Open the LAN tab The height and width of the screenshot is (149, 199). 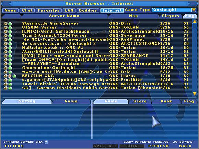(x=69, y=10)
